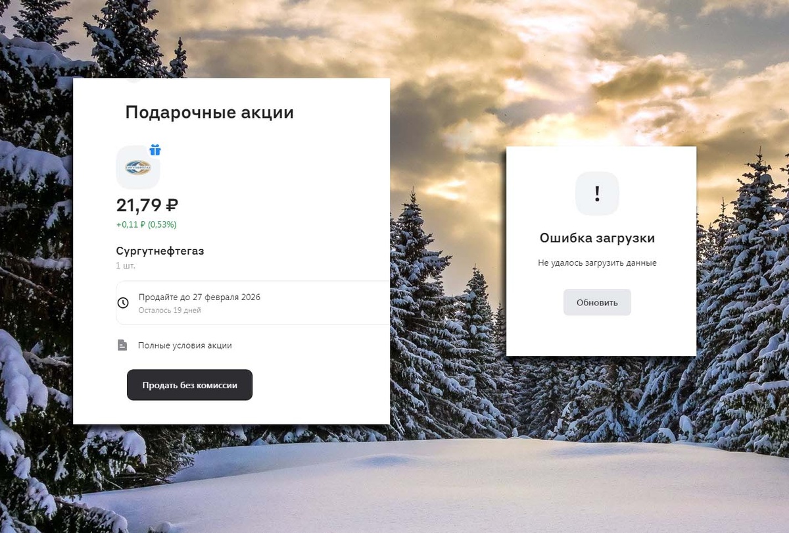The width and height of the screenshot is (789, 533).
Task: Click the Сургутнефтегаз company logo
Action: 138,167
